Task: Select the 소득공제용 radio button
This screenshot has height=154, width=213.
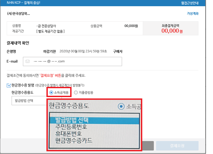Action: pos(51,93)
